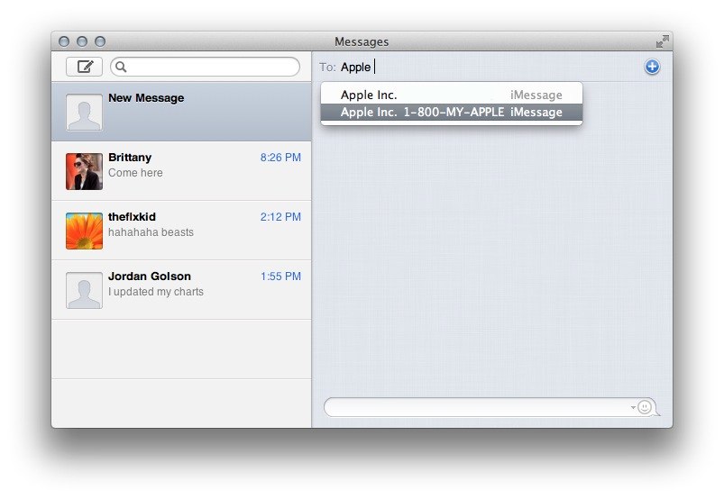
Task: Click the 2:12 PM timestamp
Action: 280,217
